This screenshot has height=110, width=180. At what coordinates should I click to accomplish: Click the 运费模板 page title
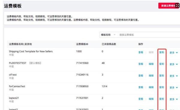point(13,6)
